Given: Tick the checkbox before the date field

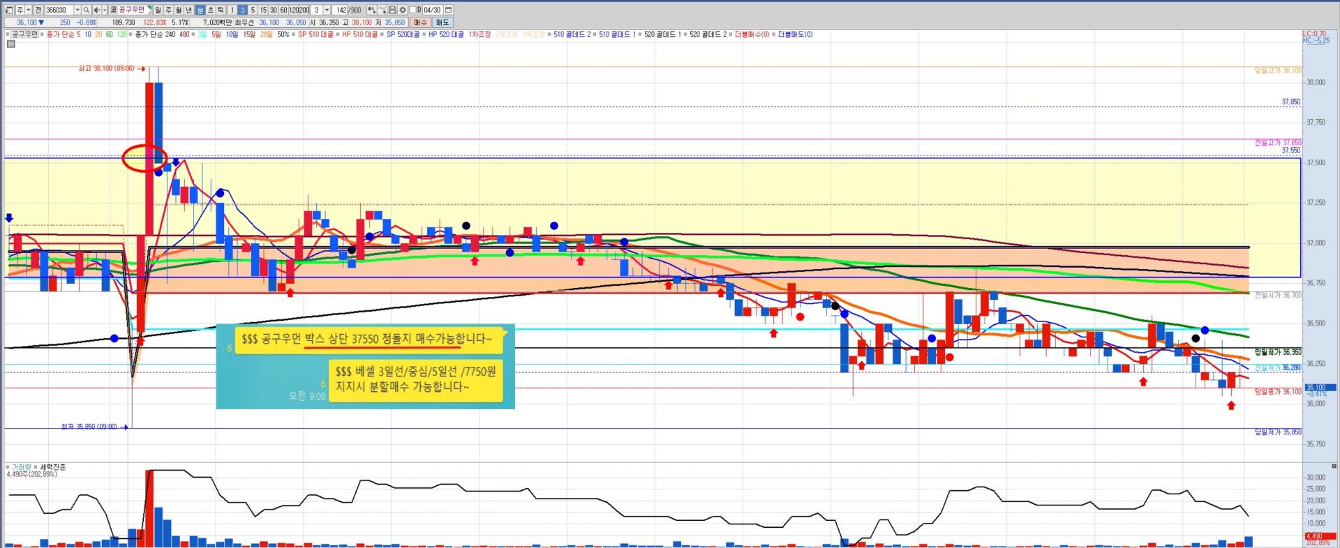Looking at the screenshot, I should [x=412, y=10].
